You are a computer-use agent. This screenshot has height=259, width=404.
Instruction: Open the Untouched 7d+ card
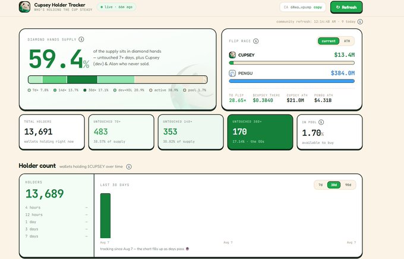click(x=121, y=132)
